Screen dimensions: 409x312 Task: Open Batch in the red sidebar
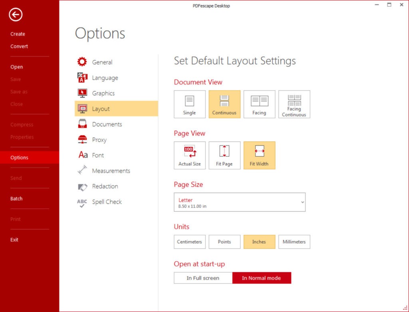coord(16,199)
